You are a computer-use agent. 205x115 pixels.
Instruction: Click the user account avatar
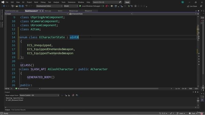(183, 2)
